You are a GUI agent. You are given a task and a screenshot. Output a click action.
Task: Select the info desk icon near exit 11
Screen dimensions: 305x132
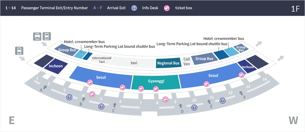coord(222,101)
